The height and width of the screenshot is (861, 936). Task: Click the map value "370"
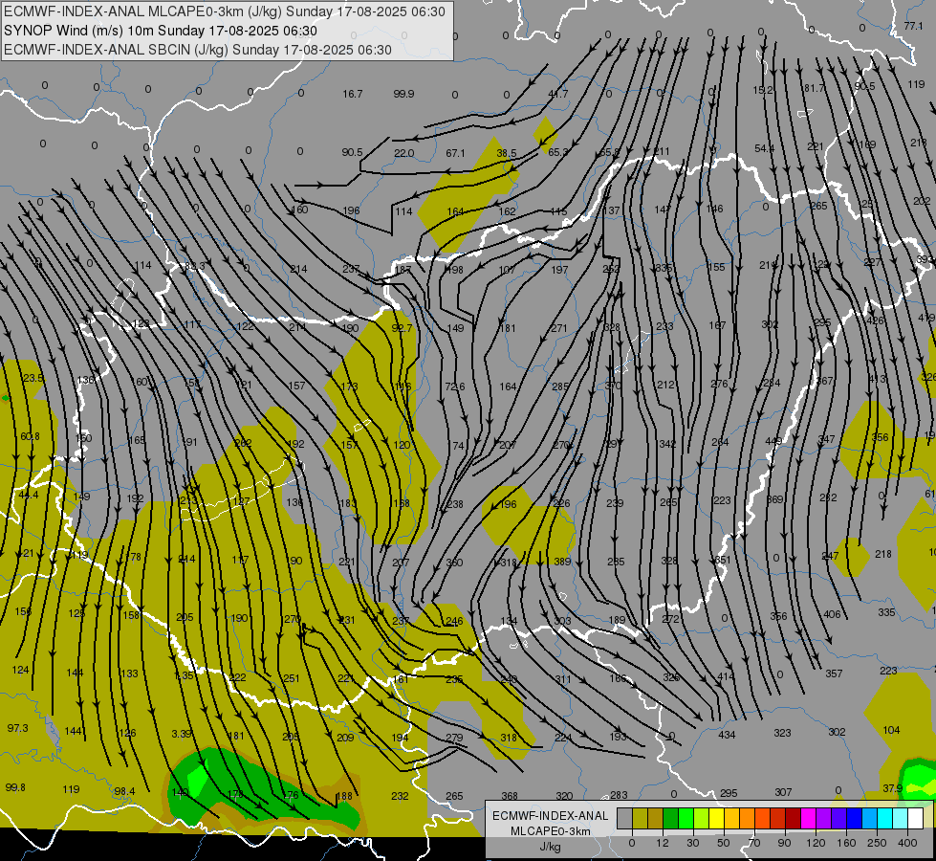(x=613, y=386)
